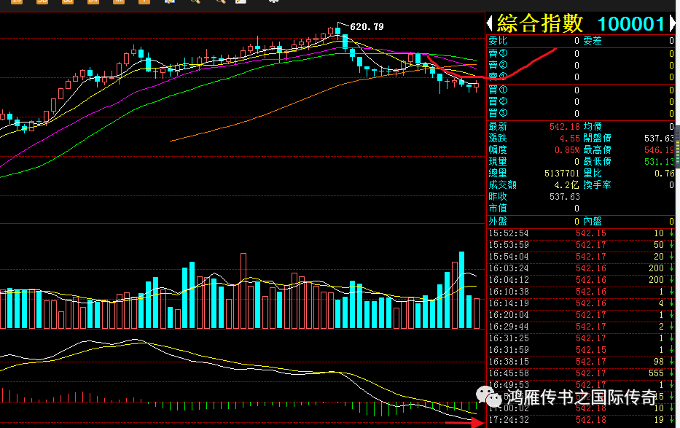Click the 買① buy level row
680x428 pixels.
581,90
